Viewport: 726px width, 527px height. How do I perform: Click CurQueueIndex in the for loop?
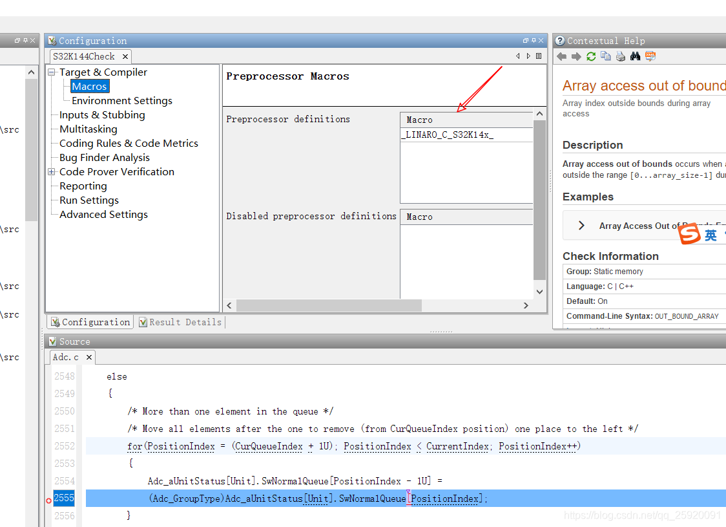[269, 446]
